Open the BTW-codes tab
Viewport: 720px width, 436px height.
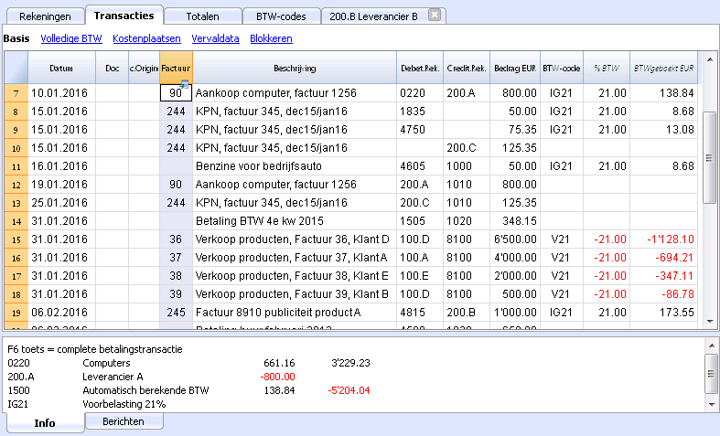point(281,16)
